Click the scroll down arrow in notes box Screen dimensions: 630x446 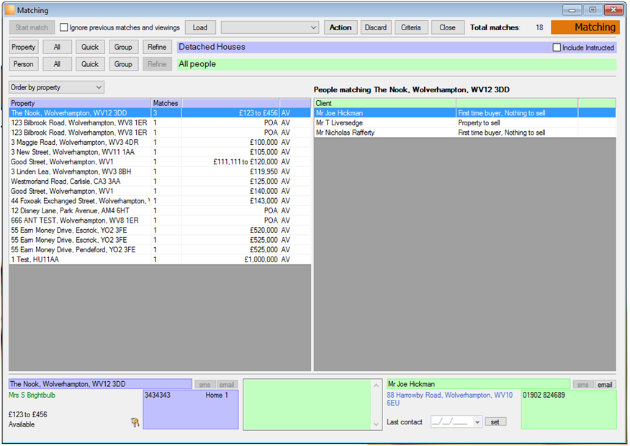pos(376,424)
